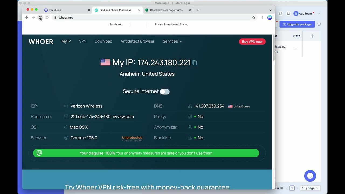Open the Download menu item
Viewport: 345px width, 194px height.
click(103, 41)
